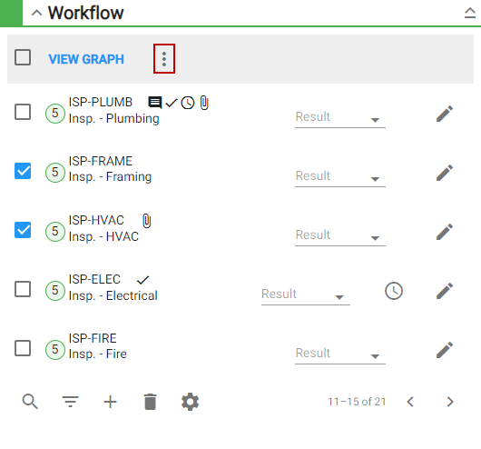Uncheck the ISP-FRAME checkbox
Screen dimensions: 481x449
point(23,171)
